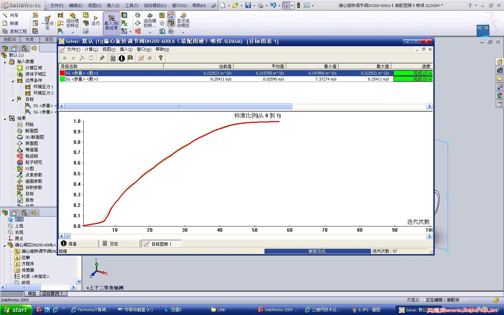Open the 计算(C) menu in Solver window
This screenshot has width=504, height=315.
pos(91,49)
